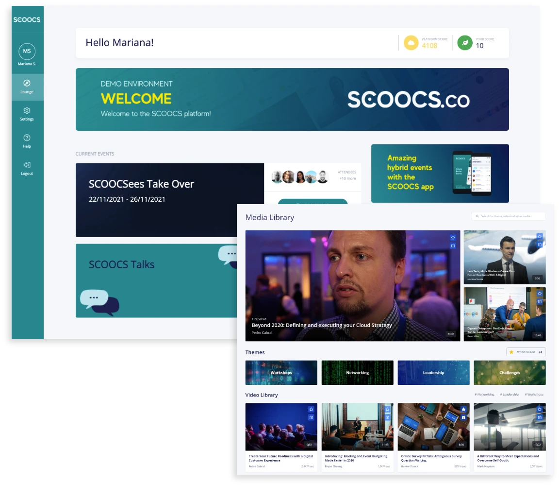This screenshot has width=560, height=487.
Task: Click the Hello Mariana! greeting text
Action: pyautogui.click(x=120, y=43)
